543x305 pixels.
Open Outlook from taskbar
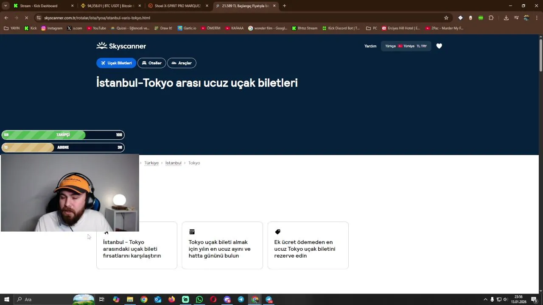coord(158,299)
